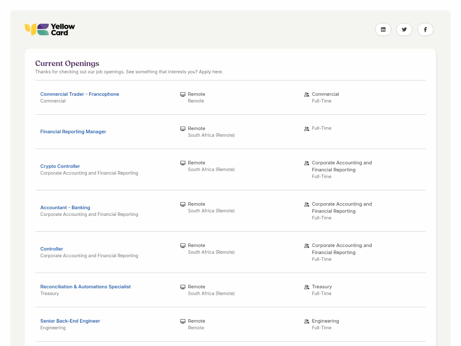View the Crypto Controller opening
Screen dimensions: 461x346
60,166
